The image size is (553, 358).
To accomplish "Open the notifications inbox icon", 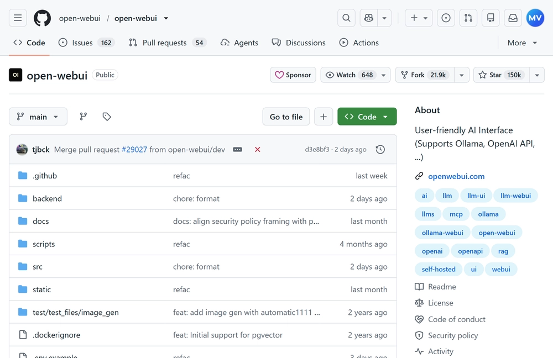I will (513, 18).
